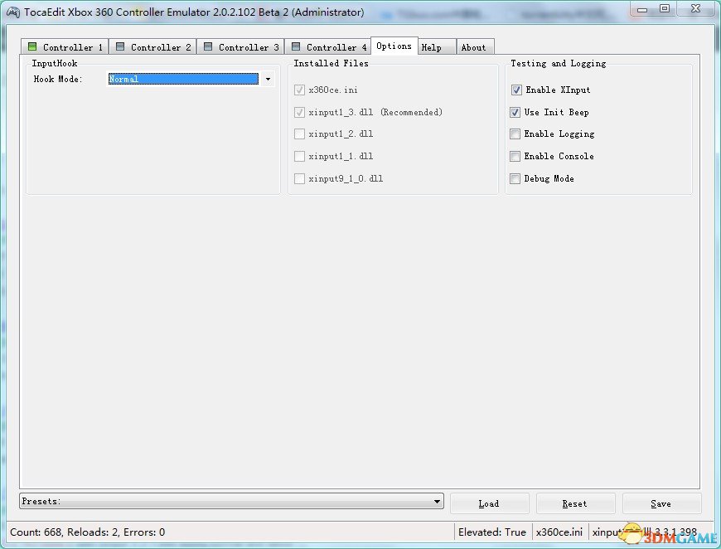Tick the Enable Console checkbox
The image size is (721, 549).
pos(515,156)
